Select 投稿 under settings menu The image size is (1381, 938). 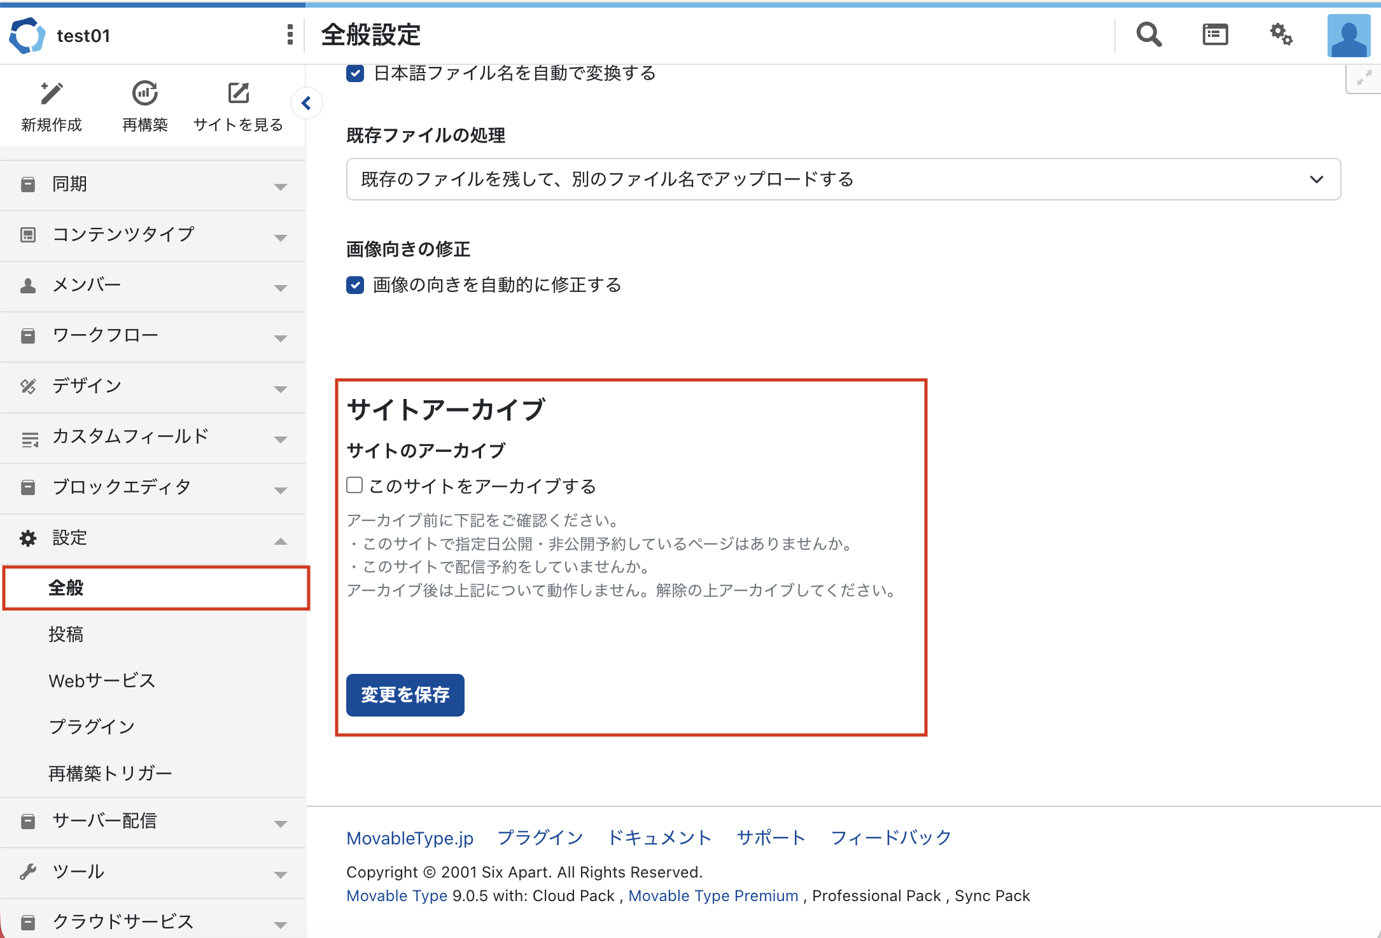[x=66, y=634]
